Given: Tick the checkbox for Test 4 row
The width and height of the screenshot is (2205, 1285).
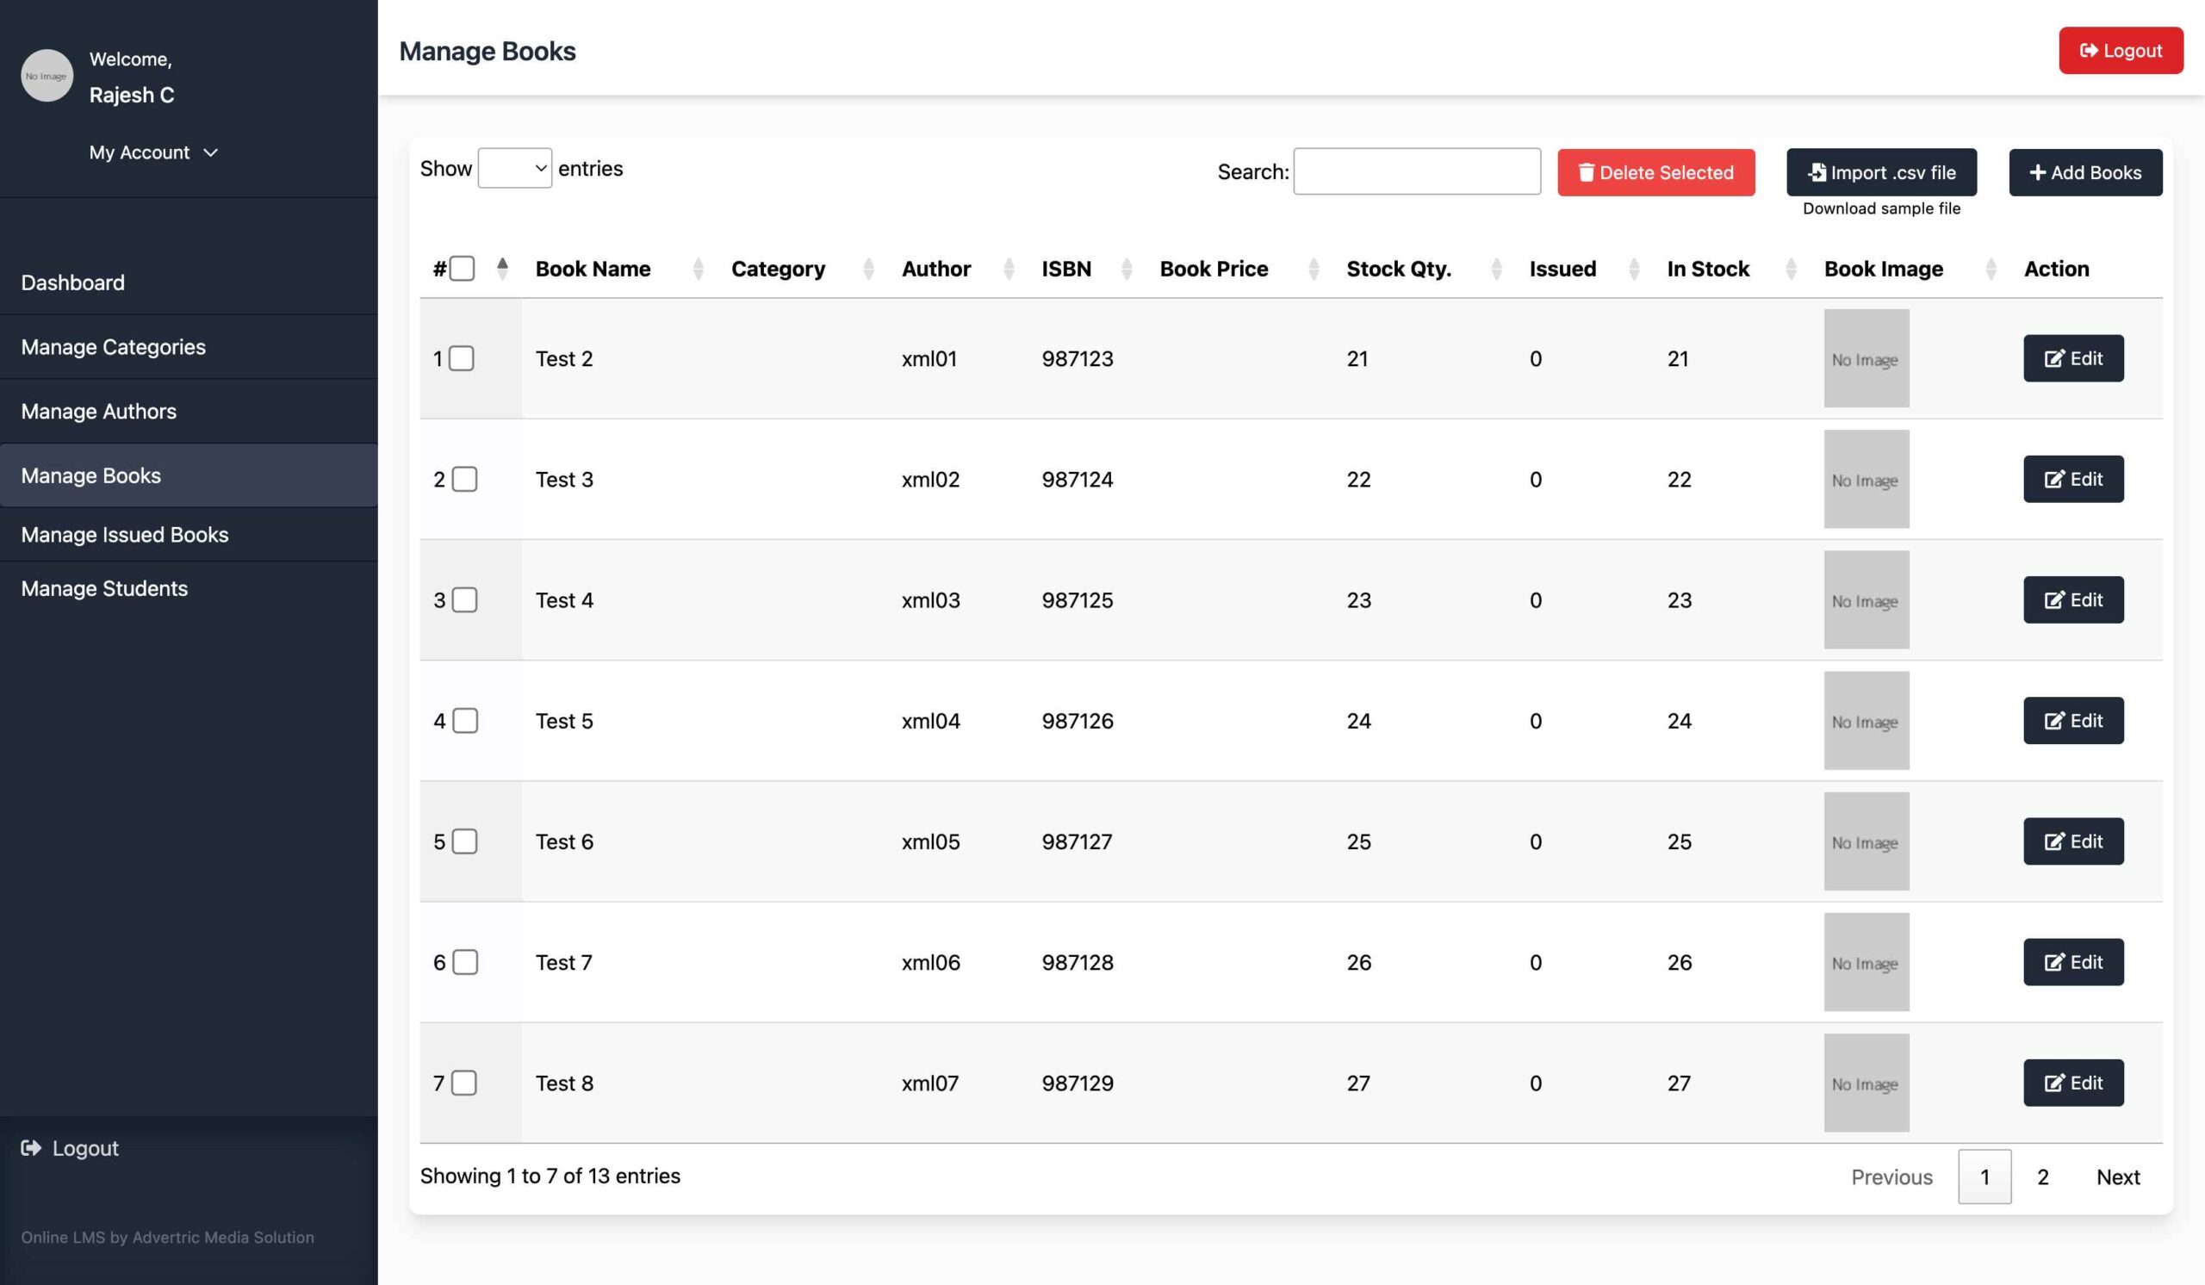Looking at the screenshot, I should click(464, 600).
